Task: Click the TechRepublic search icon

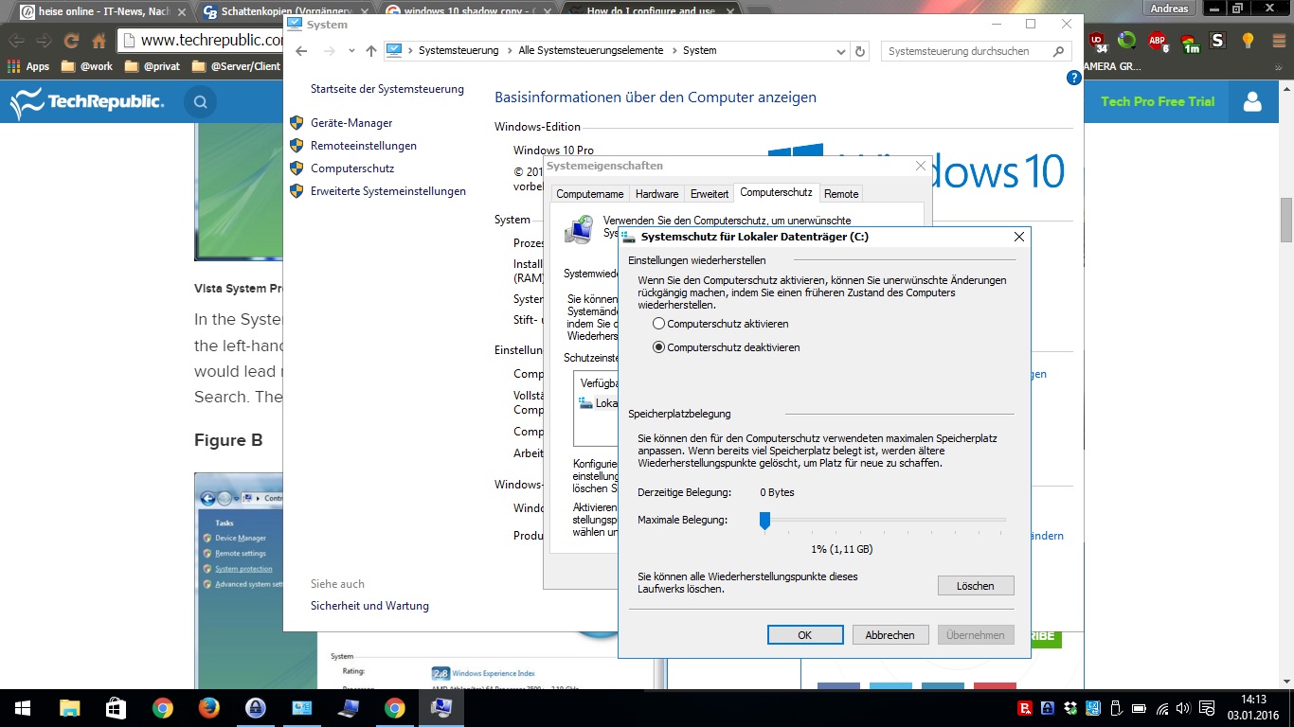Action: [200, 101]
